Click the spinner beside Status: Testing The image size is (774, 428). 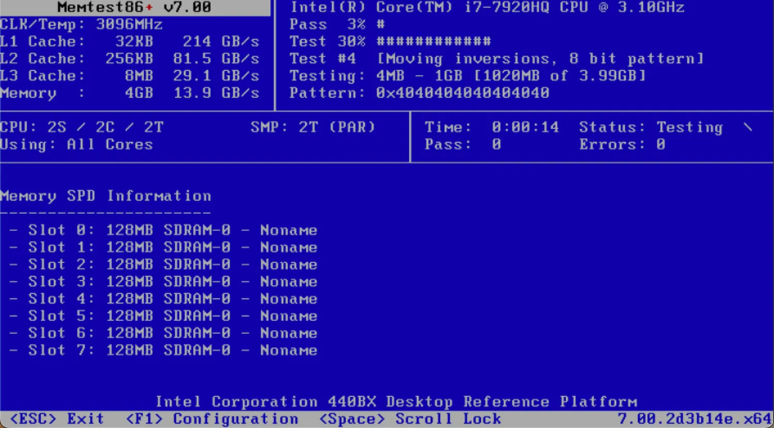pos(748,127)
